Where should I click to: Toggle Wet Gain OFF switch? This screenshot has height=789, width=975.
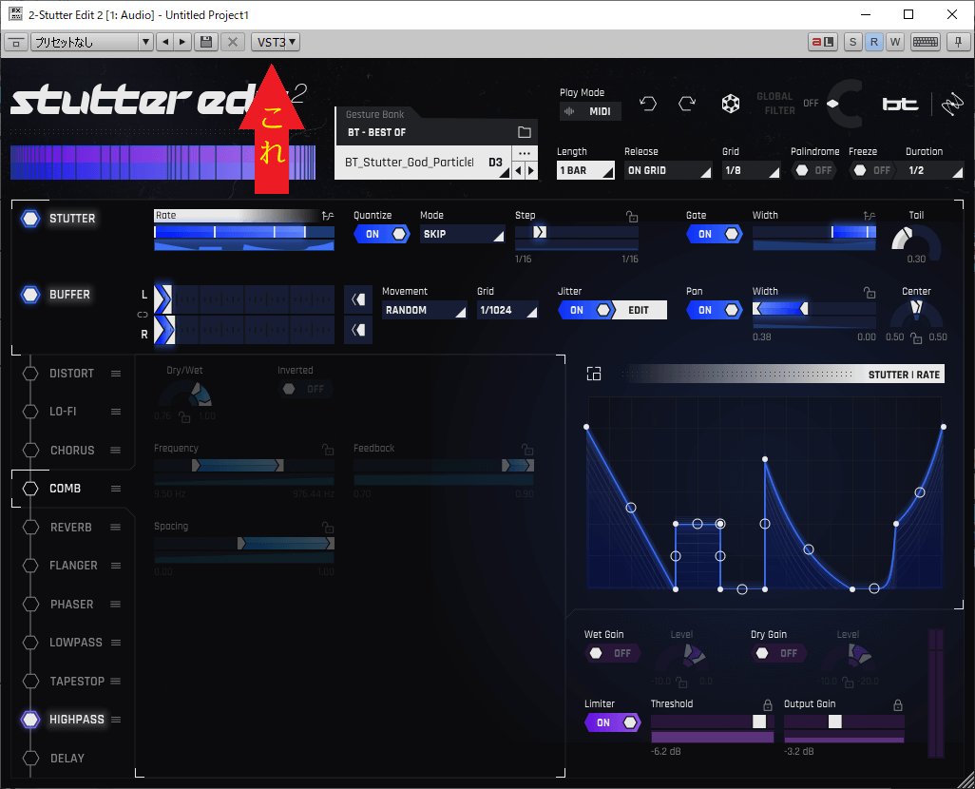(613, 653)
